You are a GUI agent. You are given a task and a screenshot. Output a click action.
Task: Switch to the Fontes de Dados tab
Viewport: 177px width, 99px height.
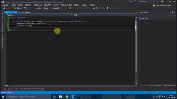point(170,86)
